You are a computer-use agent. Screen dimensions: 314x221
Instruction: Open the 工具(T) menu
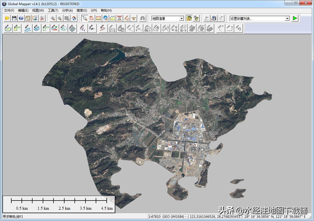click(53, 11)
